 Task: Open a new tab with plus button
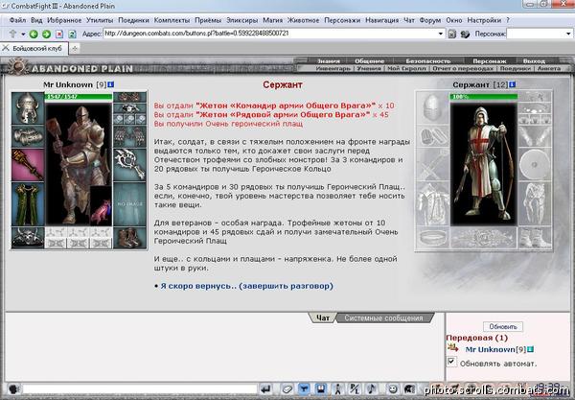tap(75, 48)
